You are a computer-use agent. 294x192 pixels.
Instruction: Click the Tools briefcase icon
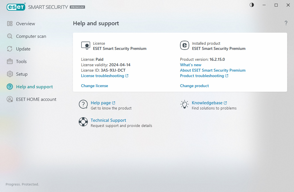(x=10, y=61)
